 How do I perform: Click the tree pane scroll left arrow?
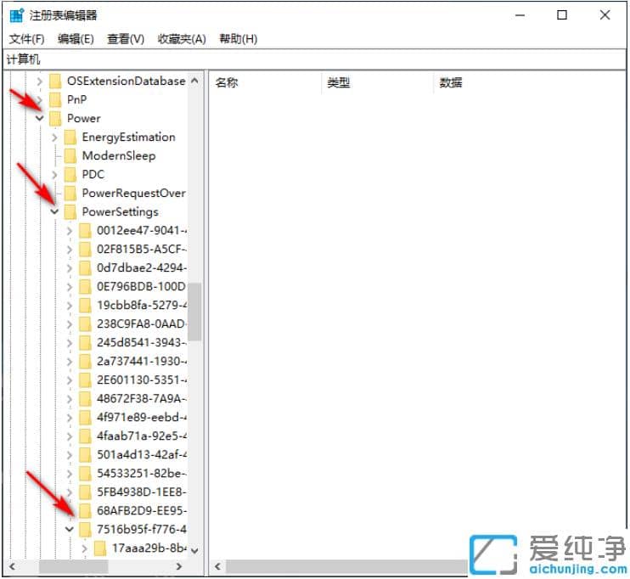pos(12,566)
